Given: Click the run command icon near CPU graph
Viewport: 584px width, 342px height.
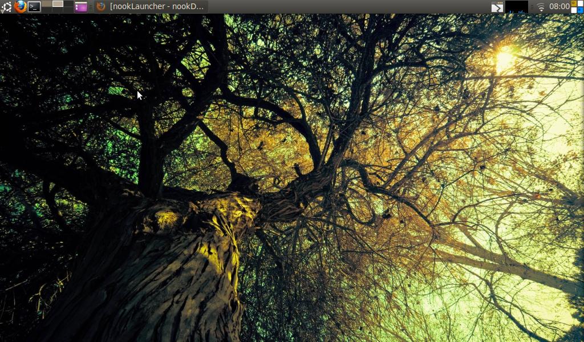Looking at the screenshot, I should click(x=497, y=7).
